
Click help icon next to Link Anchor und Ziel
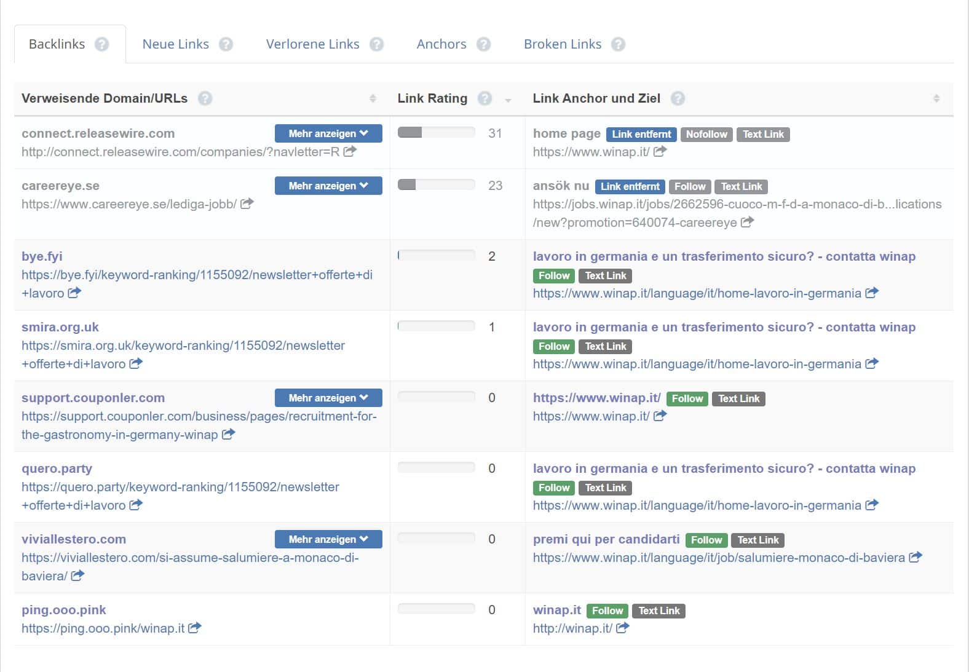tap(678, 98)
